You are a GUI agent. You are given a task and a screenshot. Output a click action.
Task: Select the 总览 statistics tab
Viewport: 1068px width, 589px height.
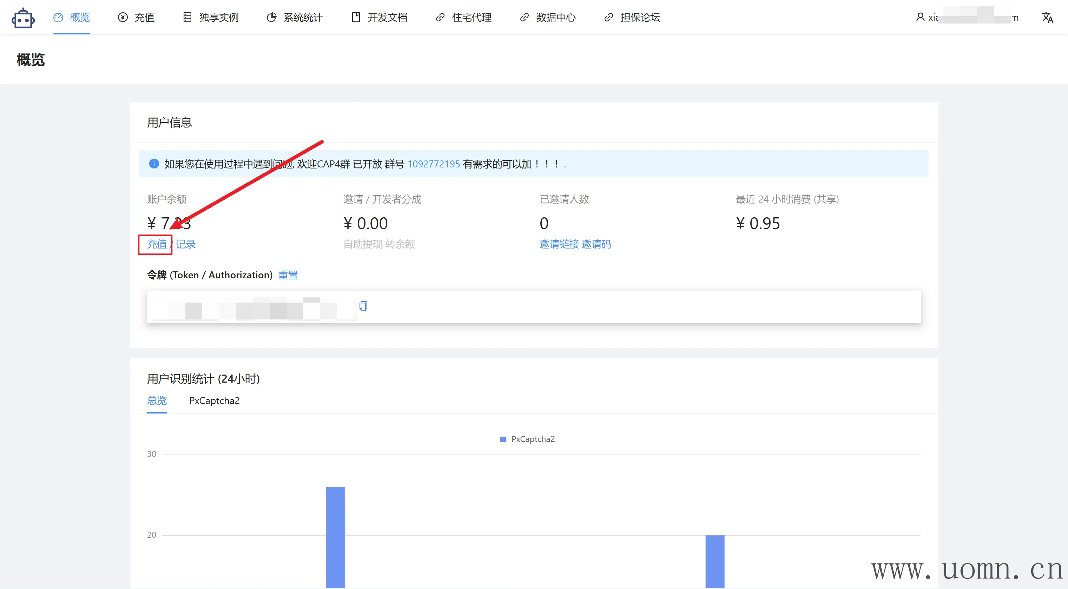coord(157,401)
